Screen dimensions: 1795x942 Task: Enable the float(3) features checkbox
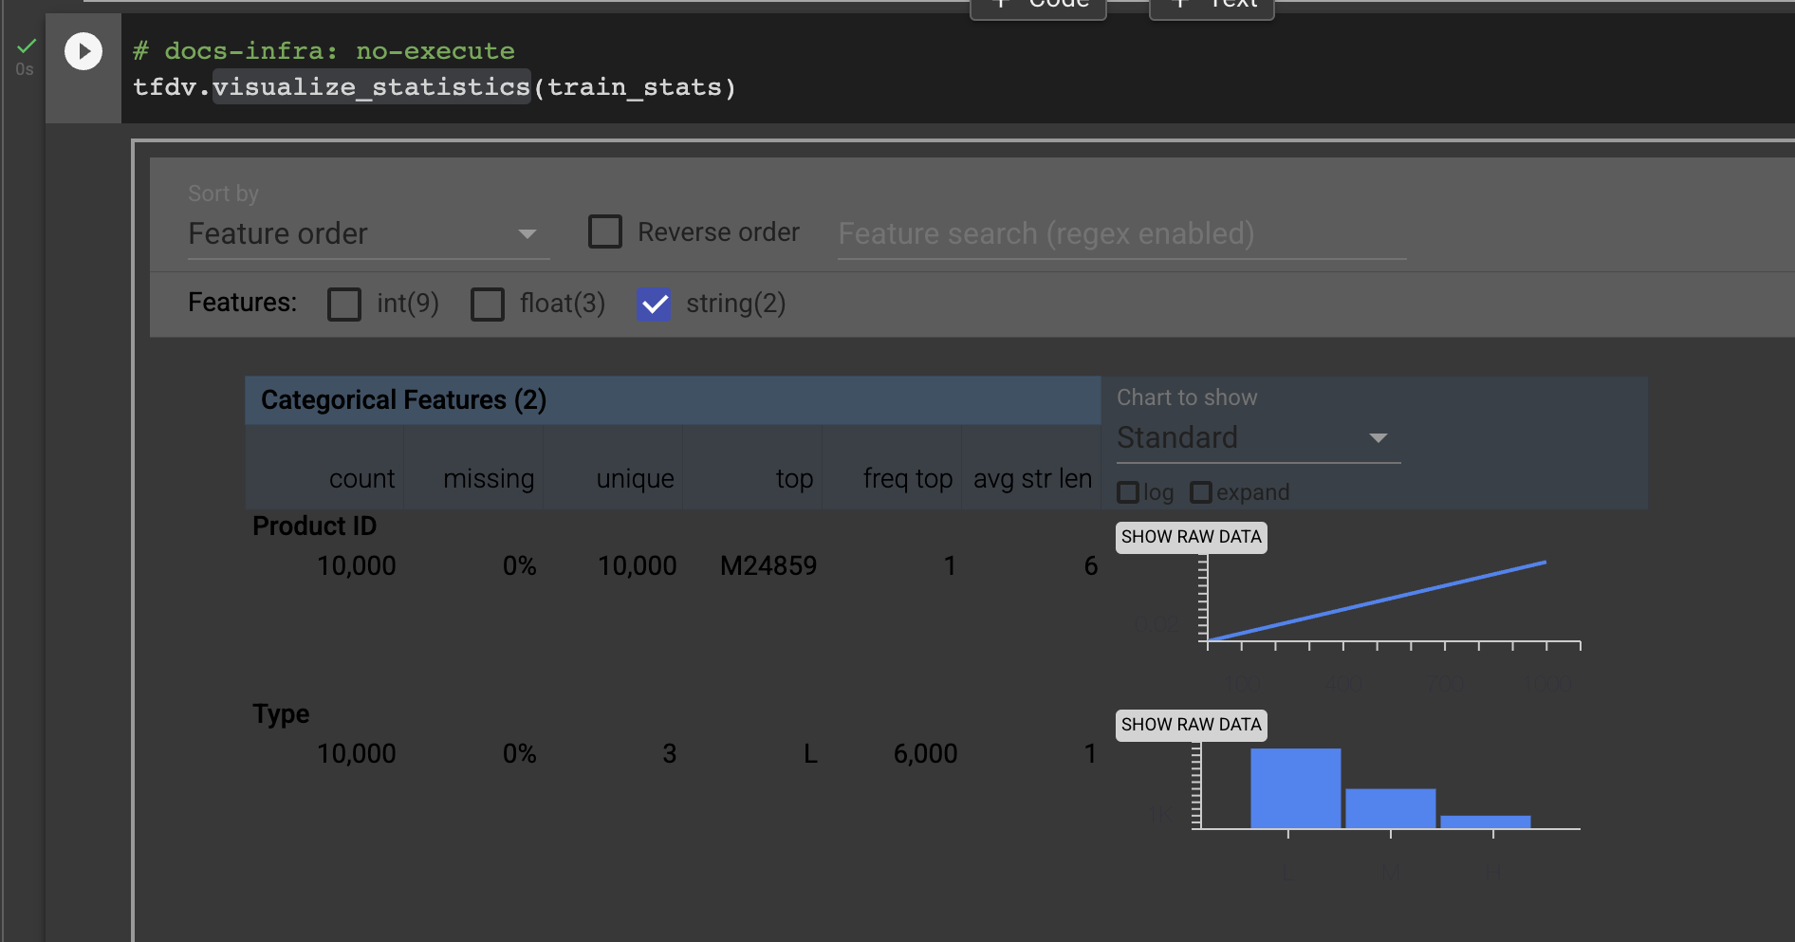click(488, 305)
